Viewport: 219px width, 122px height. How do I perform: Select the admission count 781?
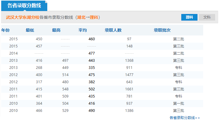129,96
